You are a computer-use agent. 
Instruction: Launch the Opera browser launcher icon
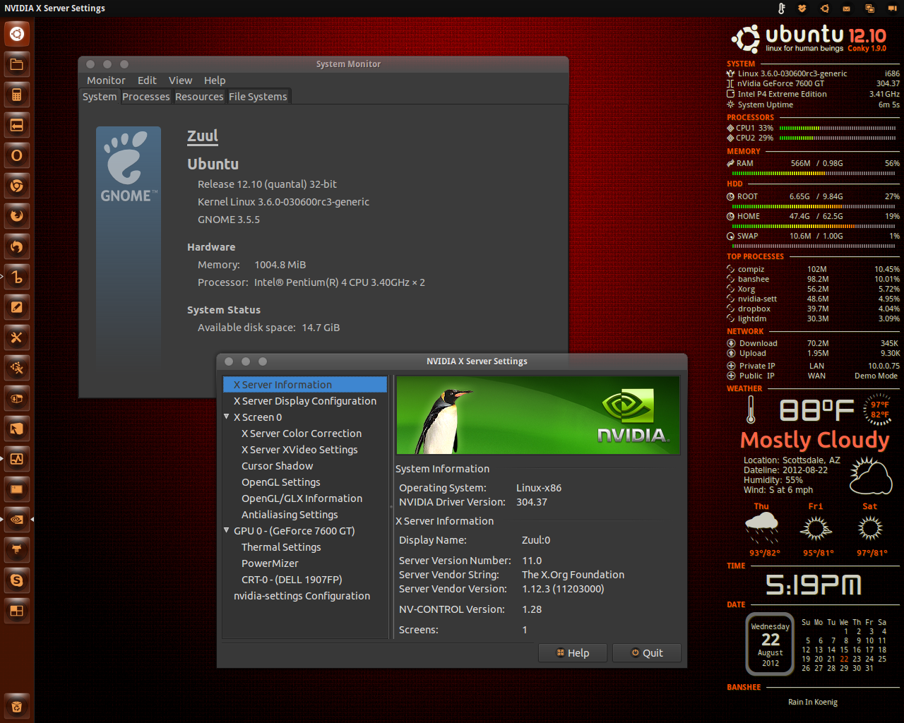tap(17, 155)
